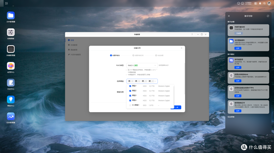Image resolution: width=274 pixels, height=153 pixels.
Task: Uncheck the 硬盘4 checkbox
Action: click(x=130, y=100)
